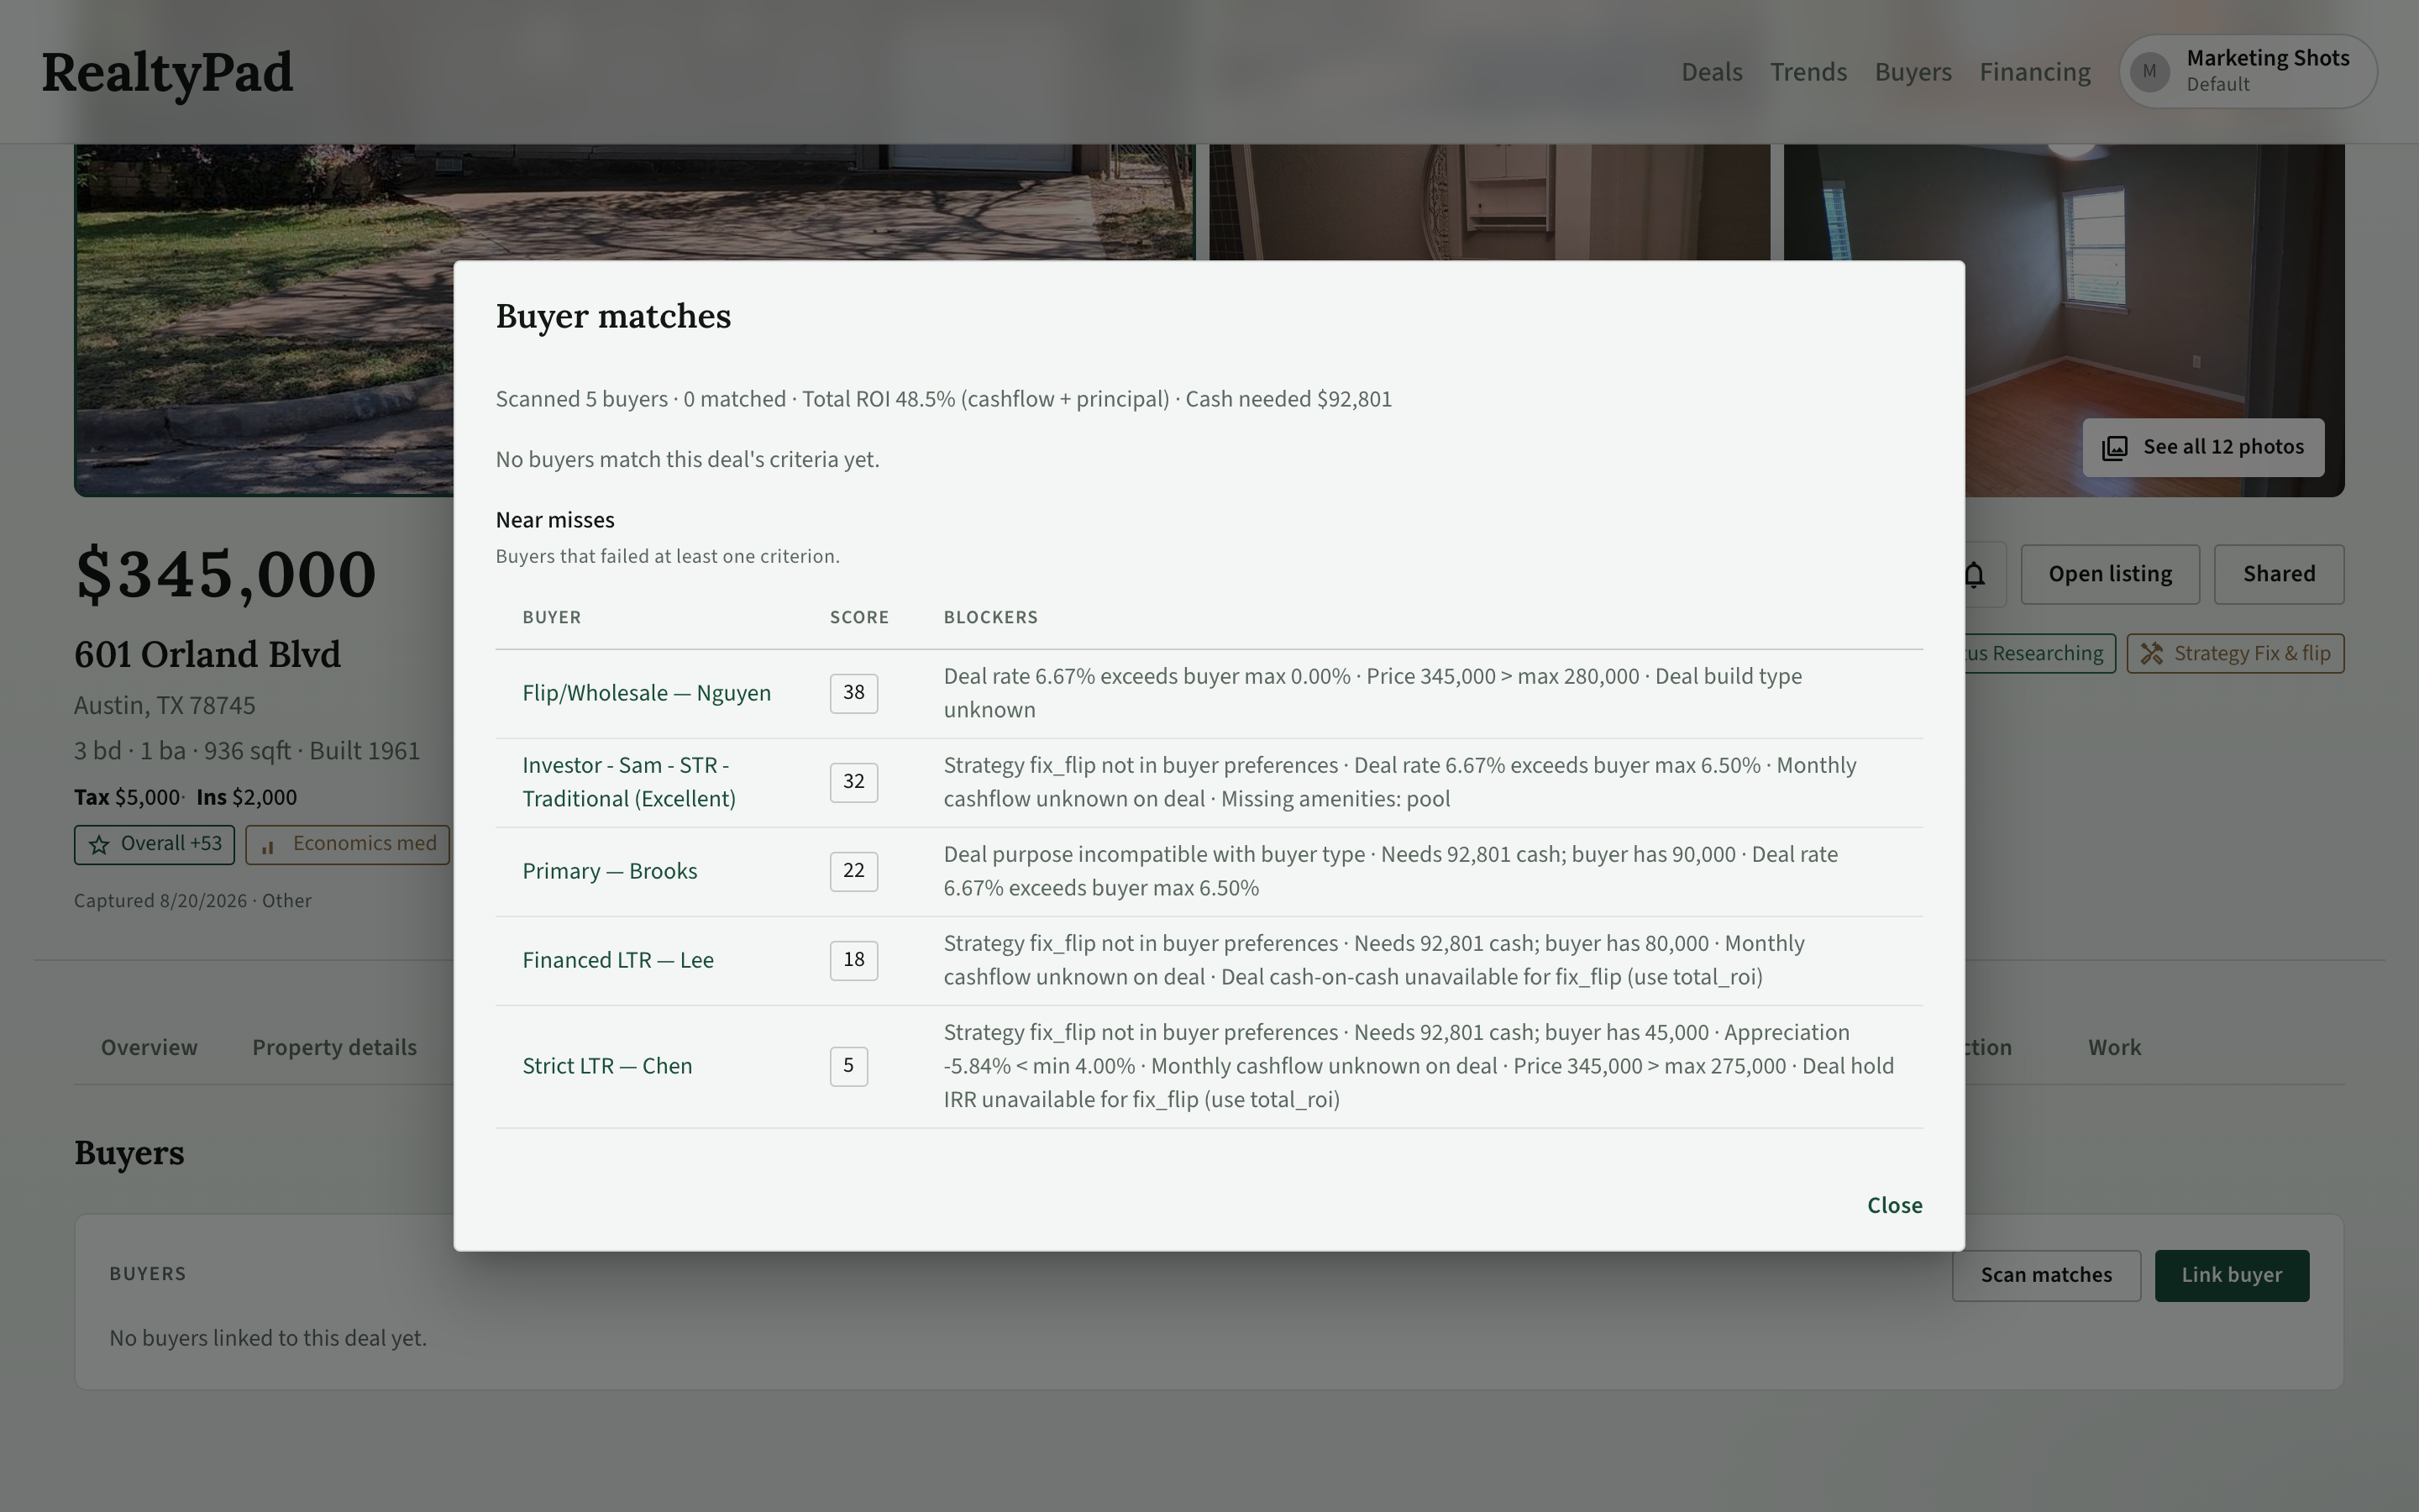
Task: Click the score 38 badge for Nguyen
Action: [853, 693]
